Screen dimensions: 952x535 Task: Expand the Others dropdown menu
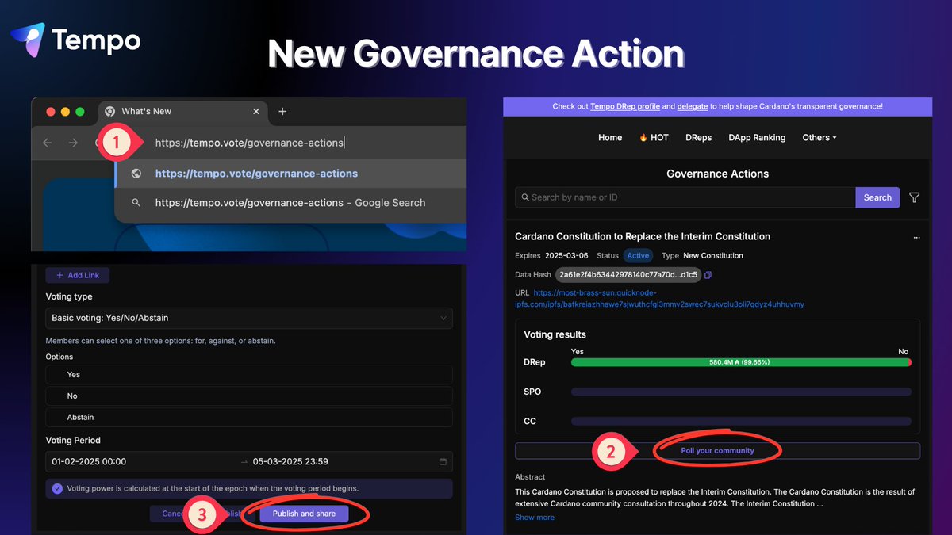pos(820,137)
